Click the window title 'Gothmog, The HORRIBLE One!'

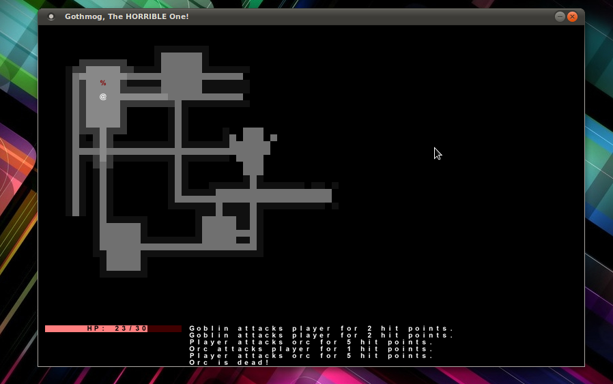(126, 16)
